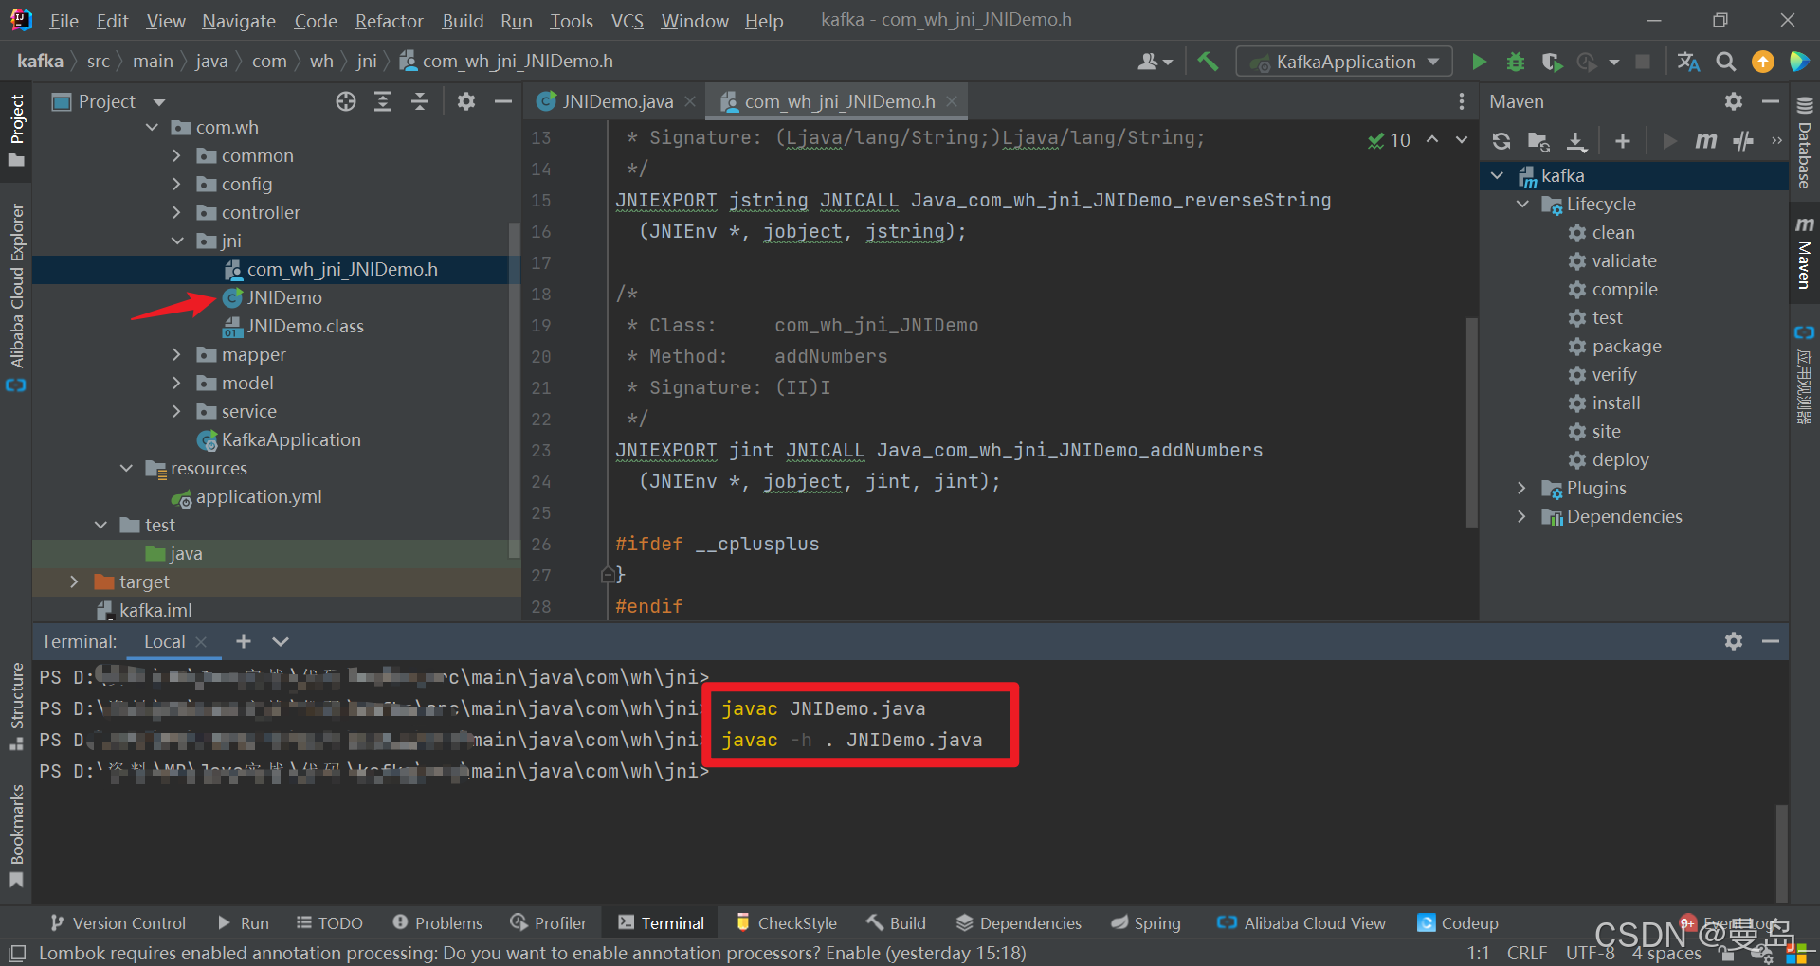Expand the target folder

75,581
